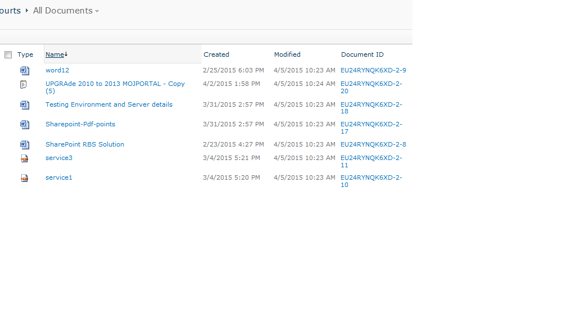Viewport: 563px width, 324px height.
Task: Open Testing Environment and Server details
Action: click(x=109, y=104)
